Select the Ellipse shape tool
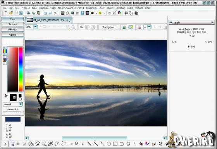 click(x=109, y=144)
